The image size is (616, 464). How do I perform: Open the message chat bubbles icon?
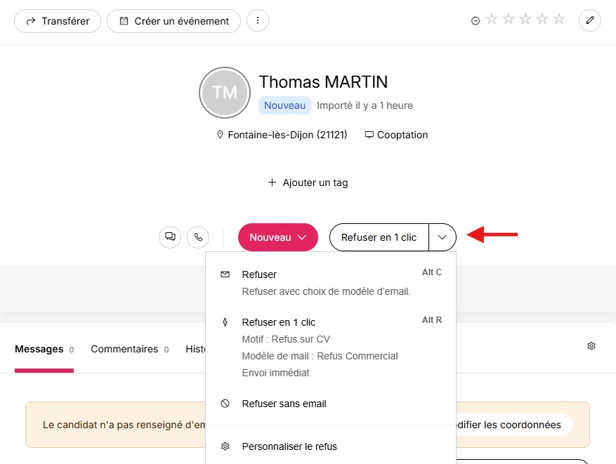pos(170,237)
